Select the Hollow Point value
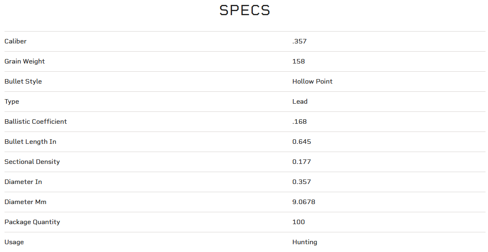This screenshot has width=488, height=252. [x=313, y=82]
